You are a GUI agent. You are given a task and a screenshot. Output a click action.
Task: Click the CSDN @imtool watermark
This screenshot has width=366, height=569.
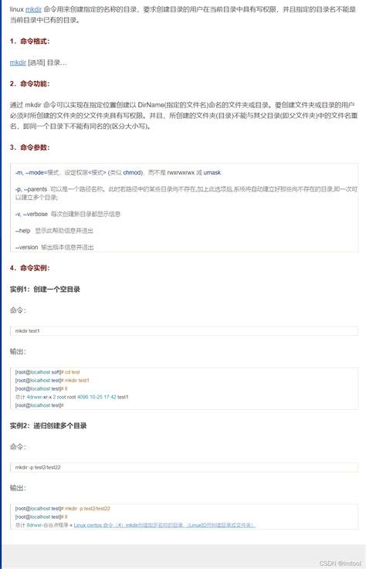341,564
